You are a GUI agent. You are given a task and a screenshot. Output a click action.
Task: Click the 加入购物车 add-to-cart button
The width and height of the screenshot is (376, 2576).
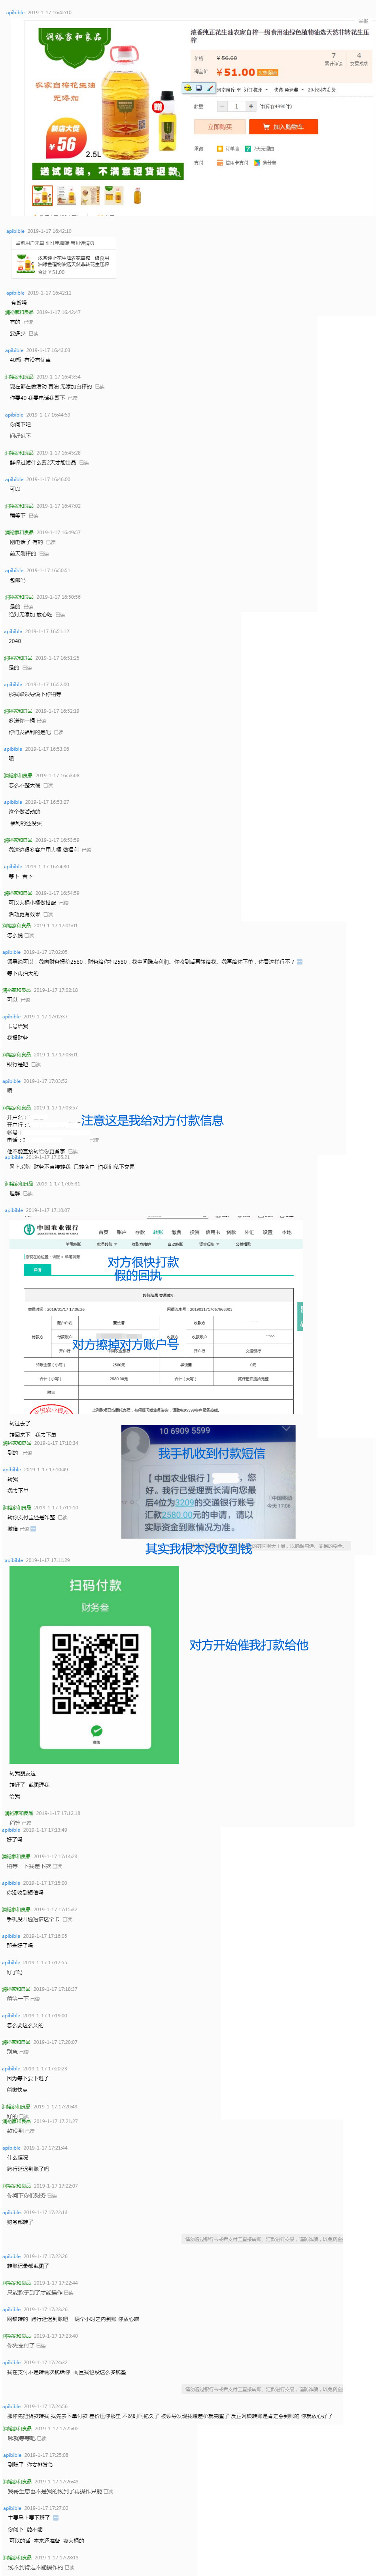coord(283,127)
